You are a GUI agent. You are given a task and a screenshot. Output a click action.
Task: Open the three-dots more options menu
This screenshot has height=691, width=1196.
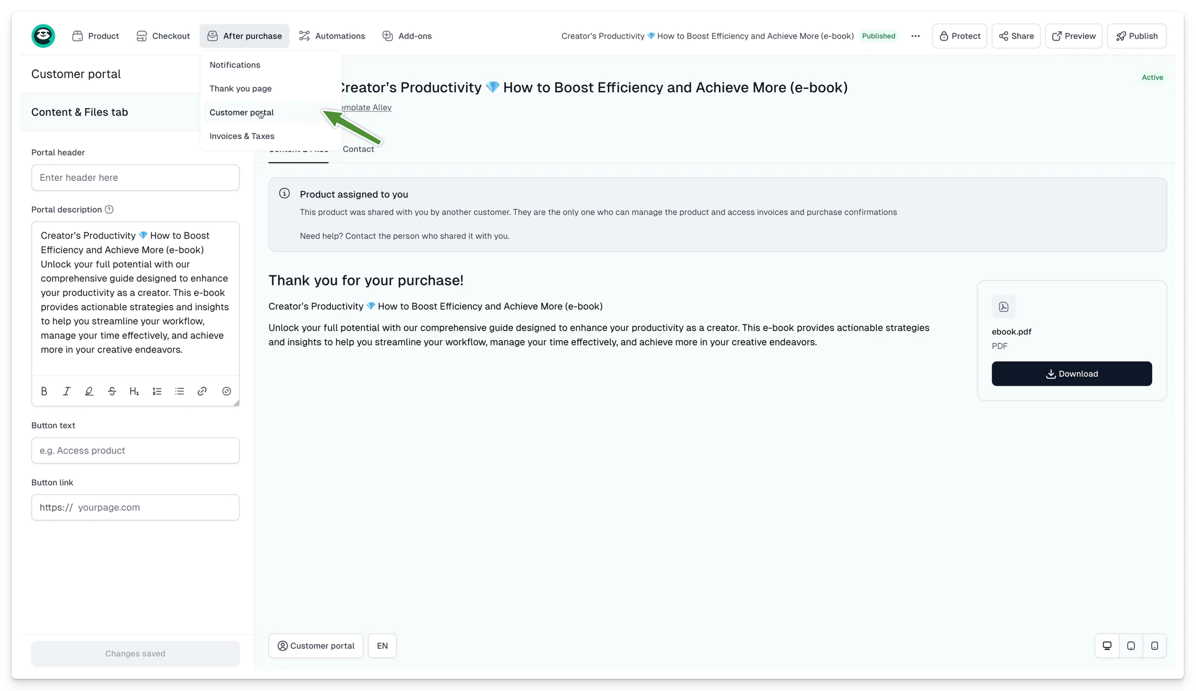[x=915, y=36]
